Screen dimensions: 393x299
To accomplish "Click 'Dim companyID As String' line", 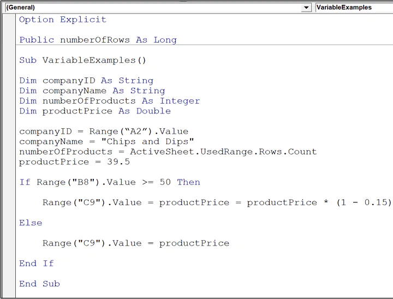I will click(86, 80).
